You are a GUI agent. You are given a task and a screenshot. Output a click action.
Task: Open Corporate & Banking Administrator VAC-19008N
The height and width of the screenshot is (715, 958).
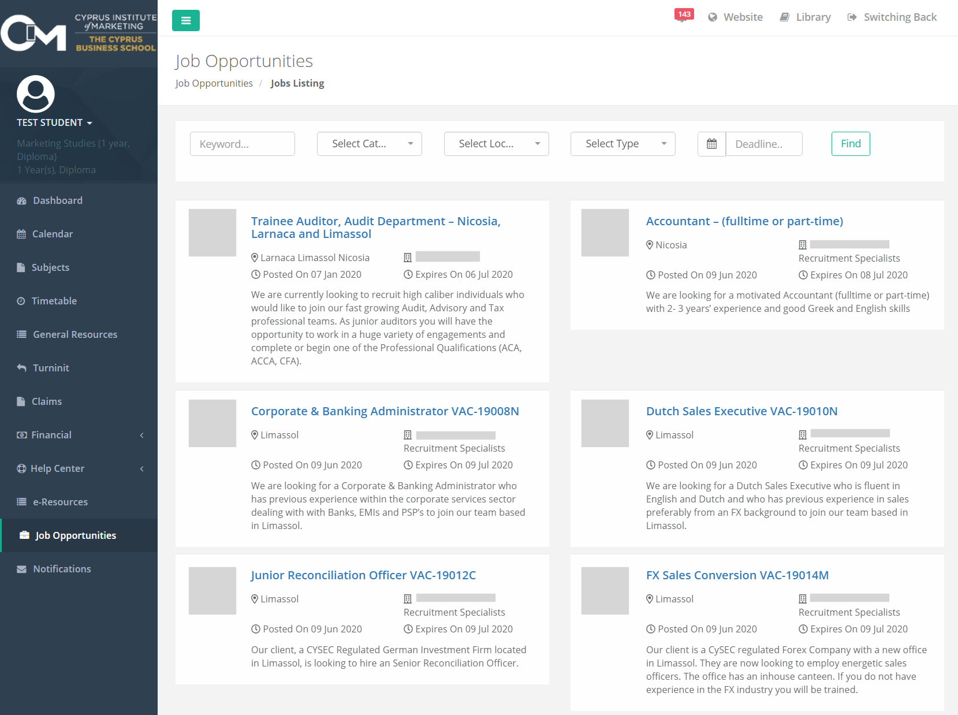[x=385, y=411]
